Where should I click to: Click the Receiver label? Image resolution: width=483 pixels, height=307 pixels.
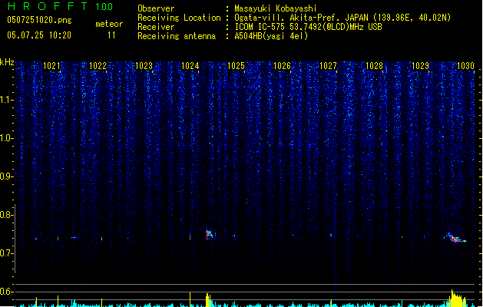tap(156, 27)
